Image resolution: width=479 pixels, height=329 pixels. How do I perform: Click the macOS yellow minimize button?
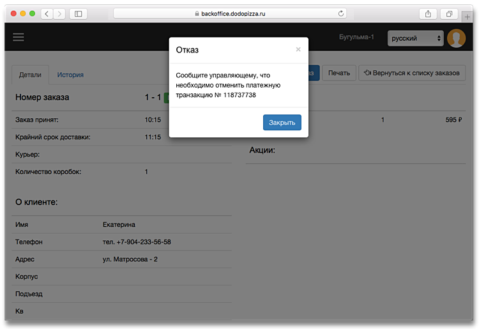[x=22, y=13]
